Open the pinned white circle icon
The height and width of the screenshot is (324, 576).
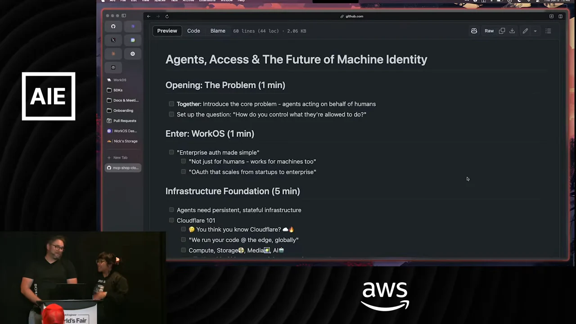pos(133,54)
